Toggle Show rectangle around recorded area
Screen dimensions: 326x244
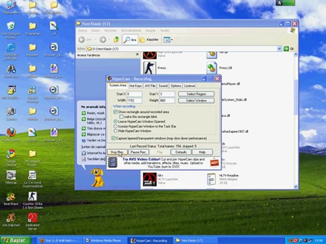pos(115,112)
